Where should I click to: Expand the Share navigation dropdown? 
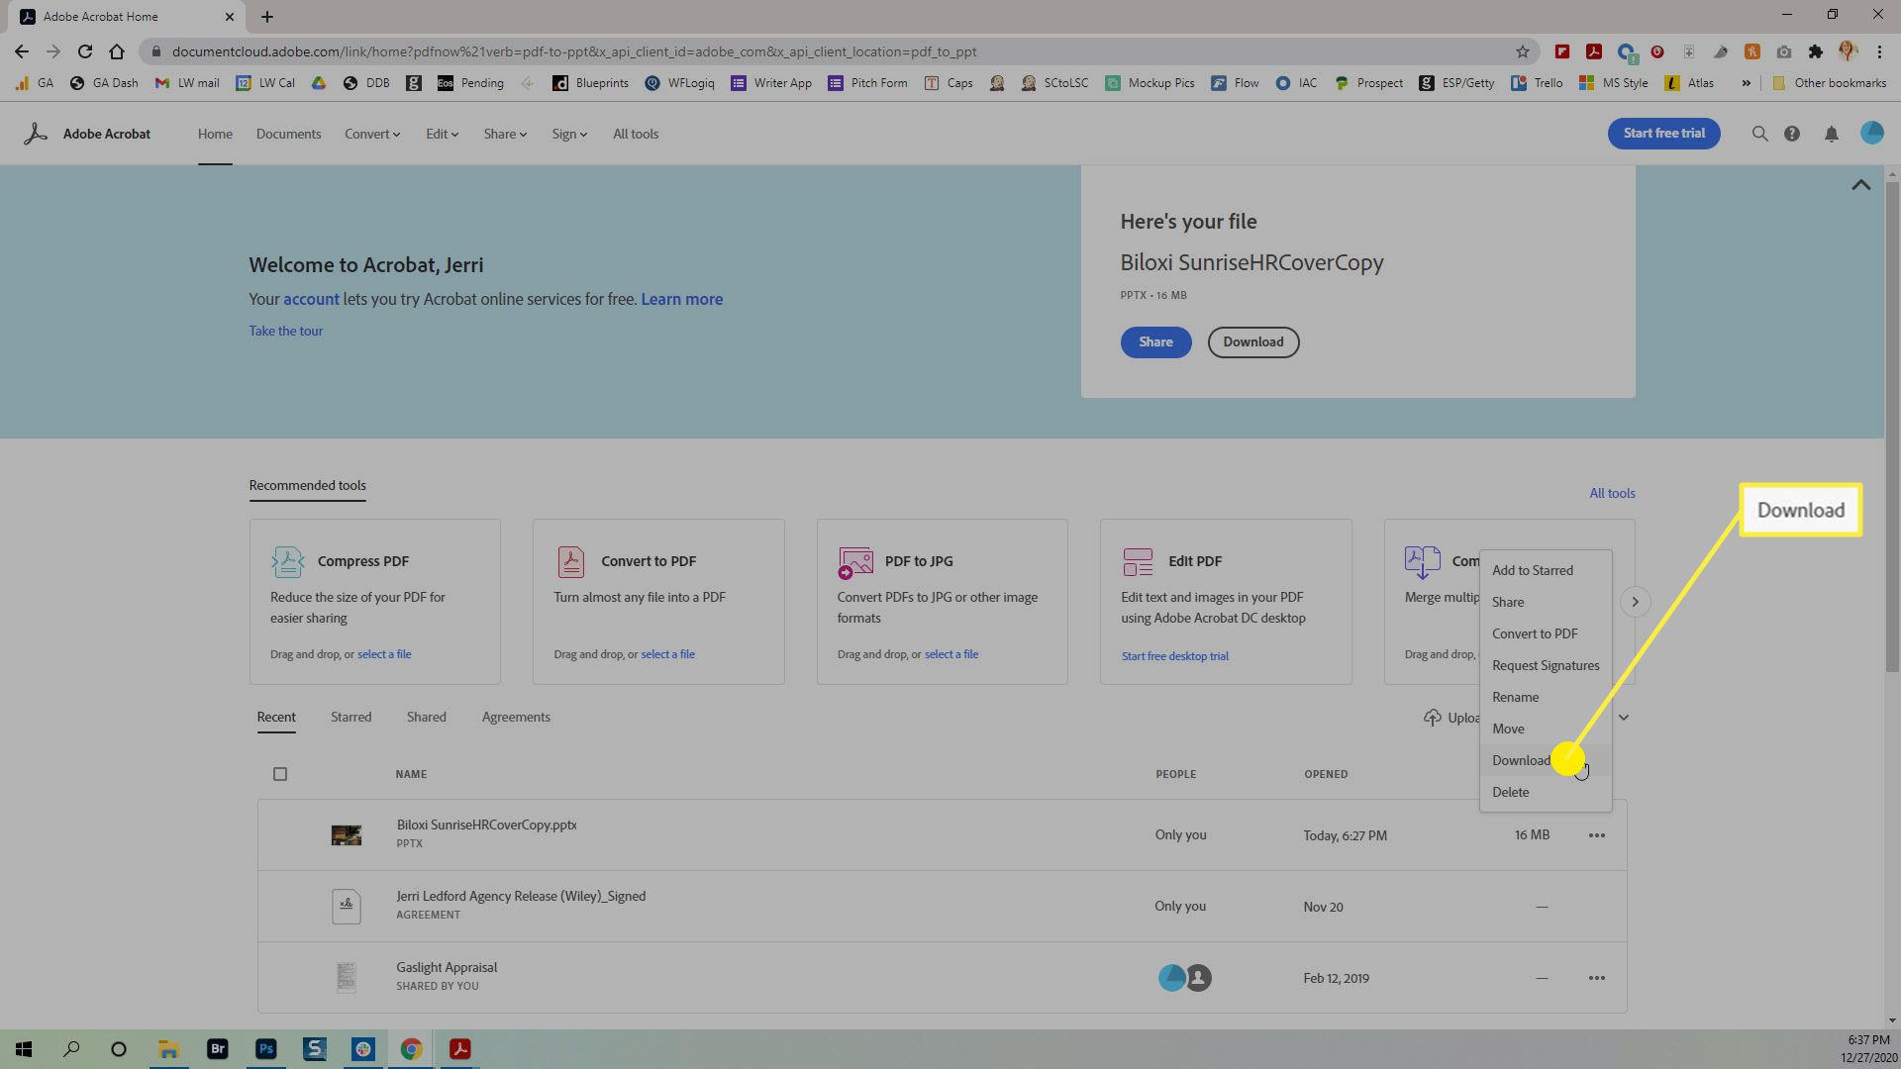[504, 134]
